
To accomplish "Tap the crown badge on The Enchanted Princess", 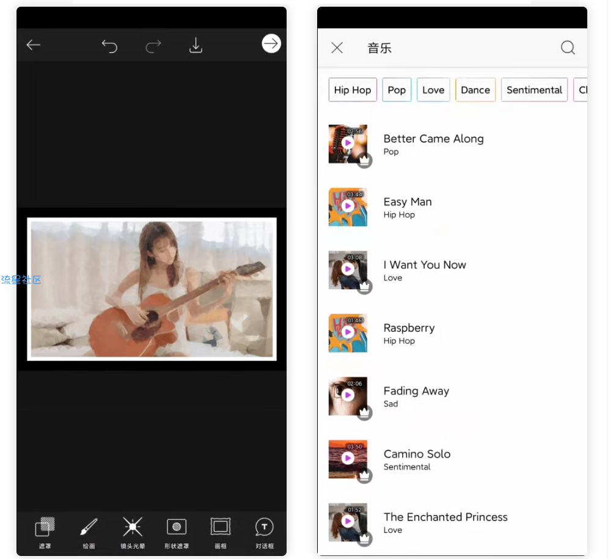I will coord(365,539).
